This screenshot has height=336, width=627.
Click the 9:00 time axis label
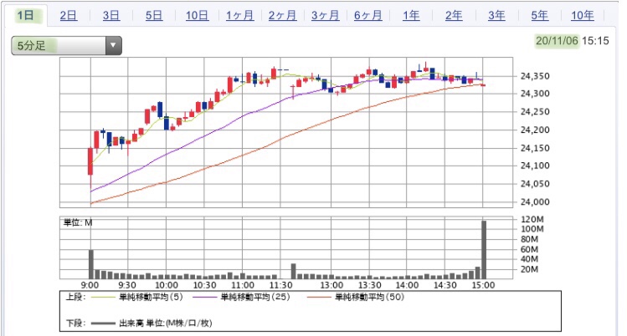pyautogui.click(x=90, y=285)
